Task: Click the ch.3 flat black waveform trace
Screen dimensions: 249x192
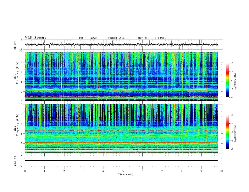Action: (121, 161)
